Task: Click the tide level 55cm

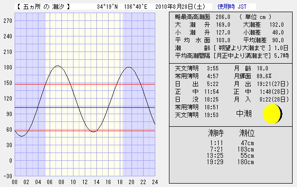Action: coord(247,155)
